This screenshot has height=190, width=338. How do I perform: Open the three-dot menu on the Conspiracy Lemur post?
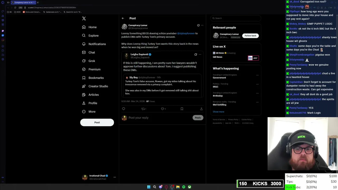(202, 25)
